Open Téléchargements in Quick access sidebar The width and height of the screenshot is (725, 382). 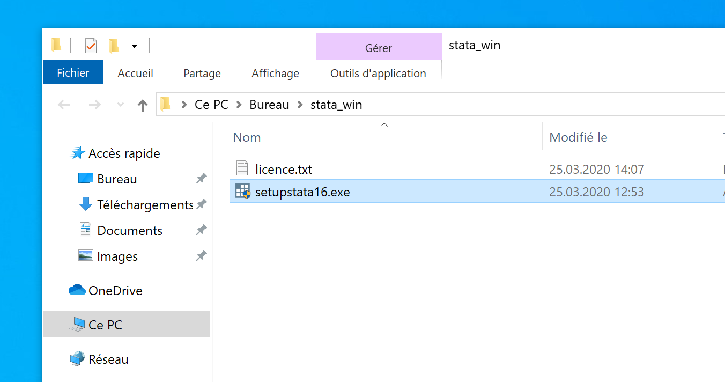145,205
